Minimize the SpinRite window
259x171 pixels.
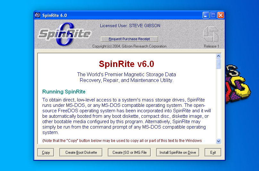pyautogui.click(x=206, y=15)
